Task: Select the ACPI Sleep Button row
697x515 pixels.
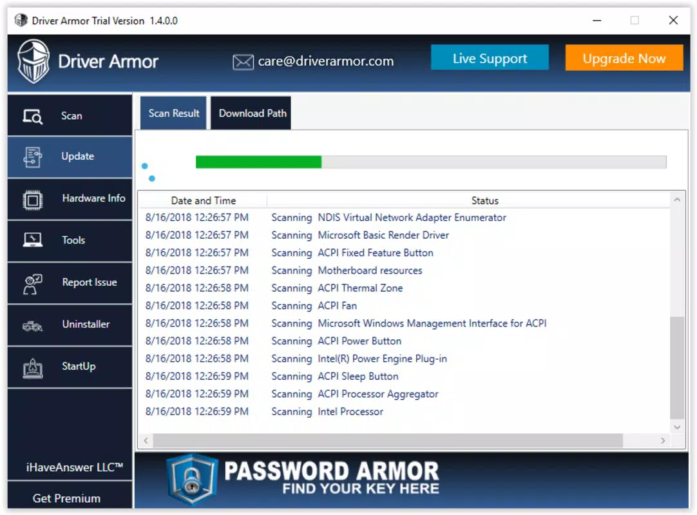Action: point(404,376)
